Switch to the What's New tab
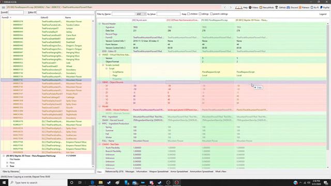Viewport: 331px width, 186px height. (221, 172)
